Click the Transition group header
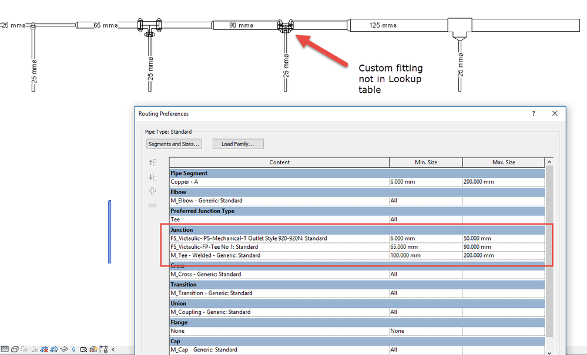 click(357, 285)
